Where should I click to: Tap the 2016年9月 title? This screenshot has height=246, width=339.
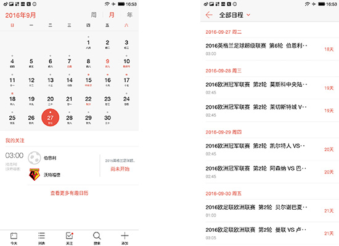tap(20, 15)
